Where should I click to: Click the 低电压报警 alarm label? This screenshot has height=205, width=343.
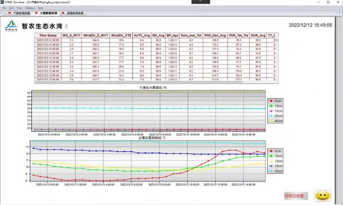pyautogui.click(x=295, y=196)
